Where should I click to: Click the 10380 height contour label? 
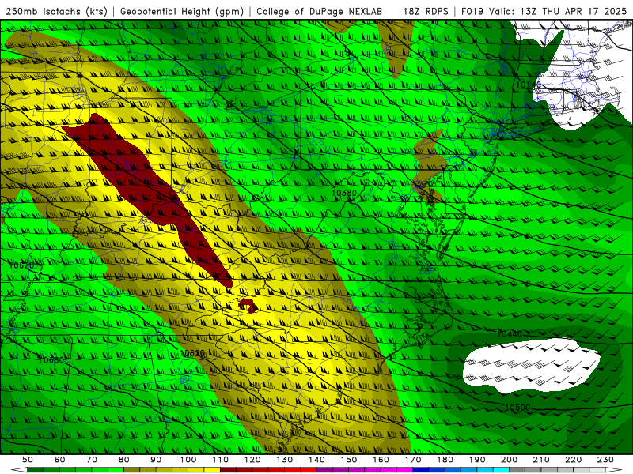344,193
